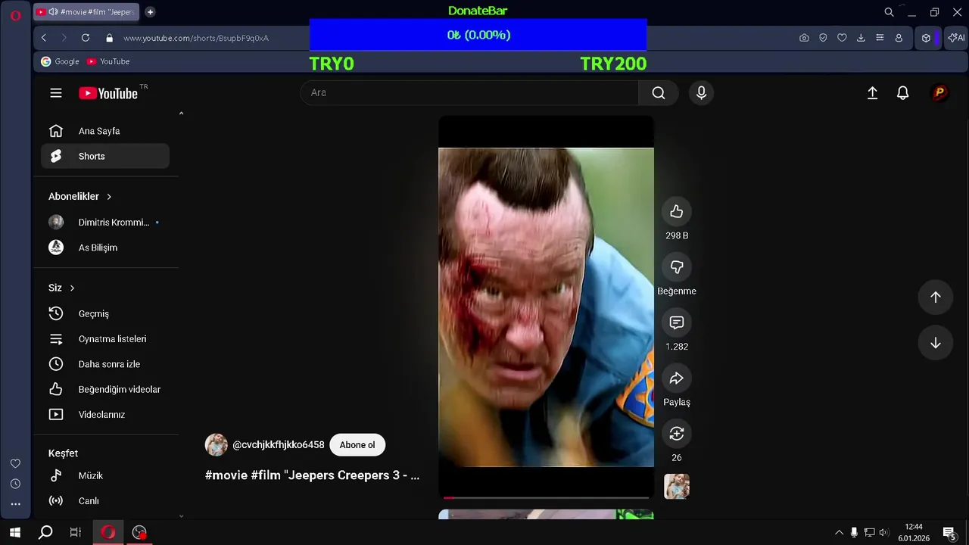
Task: Open Windows taskbar search
Action: click(x=45, y=532)
